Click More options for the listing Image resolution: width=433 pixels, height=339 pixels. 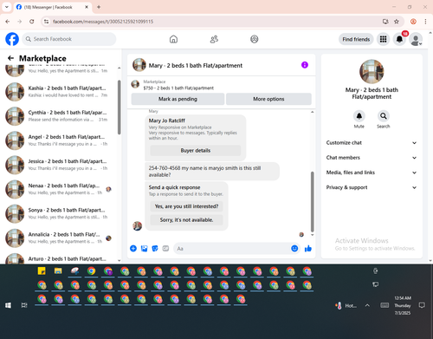[268, 99]
